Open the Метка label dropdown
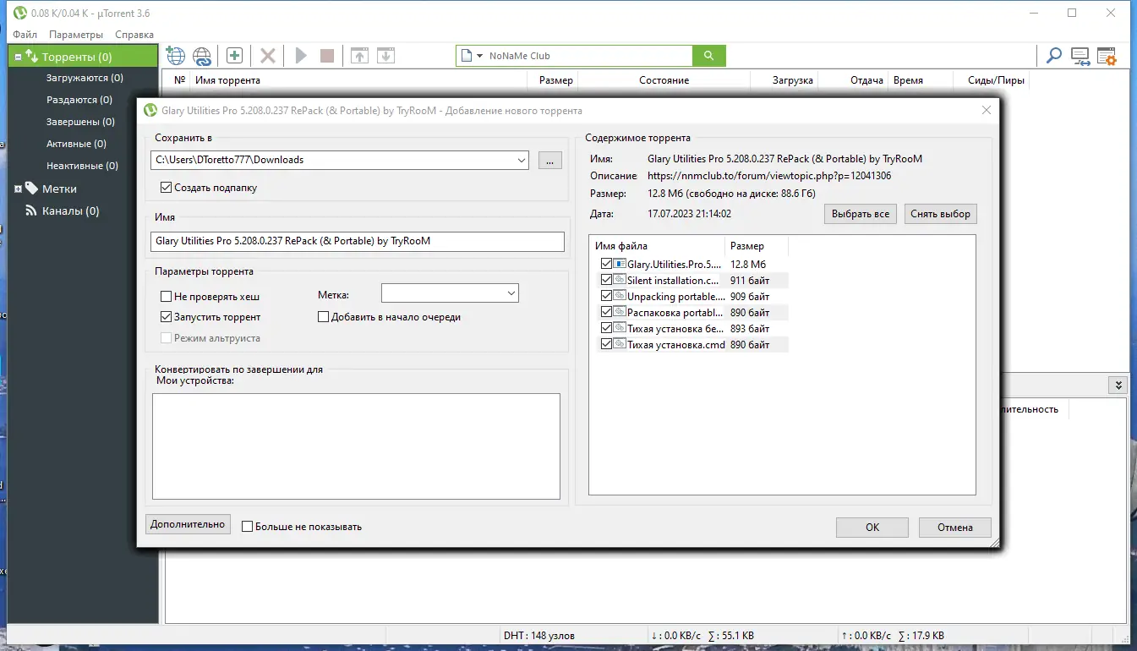1137x651 pixels. point(450,293)
